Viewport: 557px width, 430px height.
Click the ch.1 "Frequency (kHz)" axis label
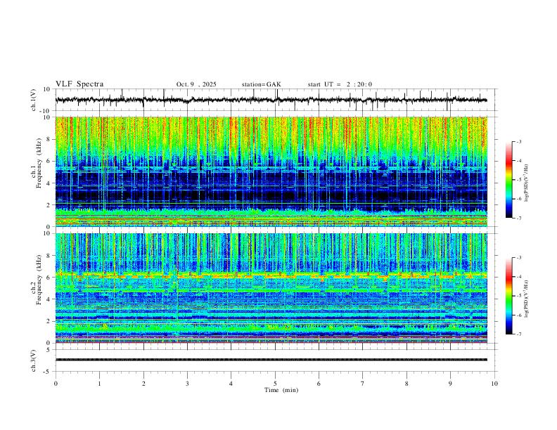tap(39, 162)
